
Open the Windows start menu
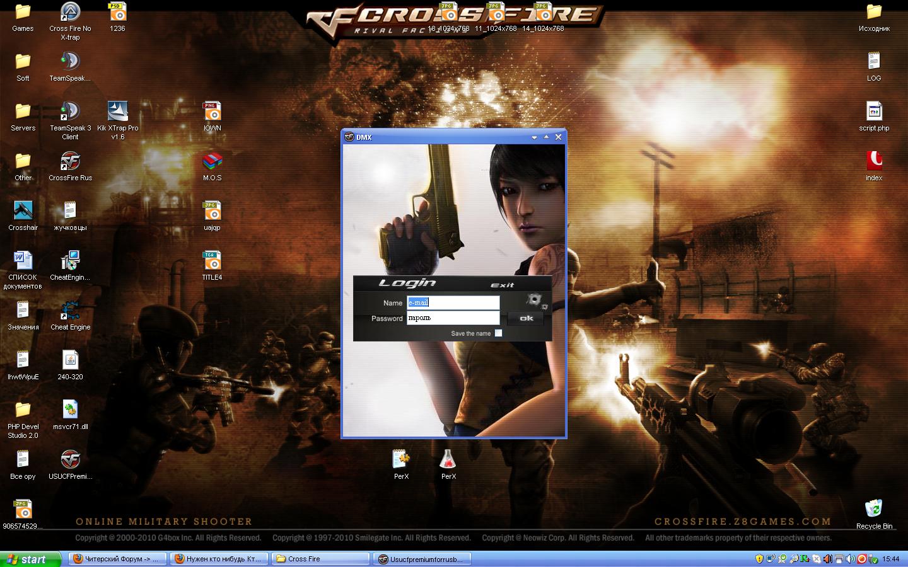click(x=30, y=559)
